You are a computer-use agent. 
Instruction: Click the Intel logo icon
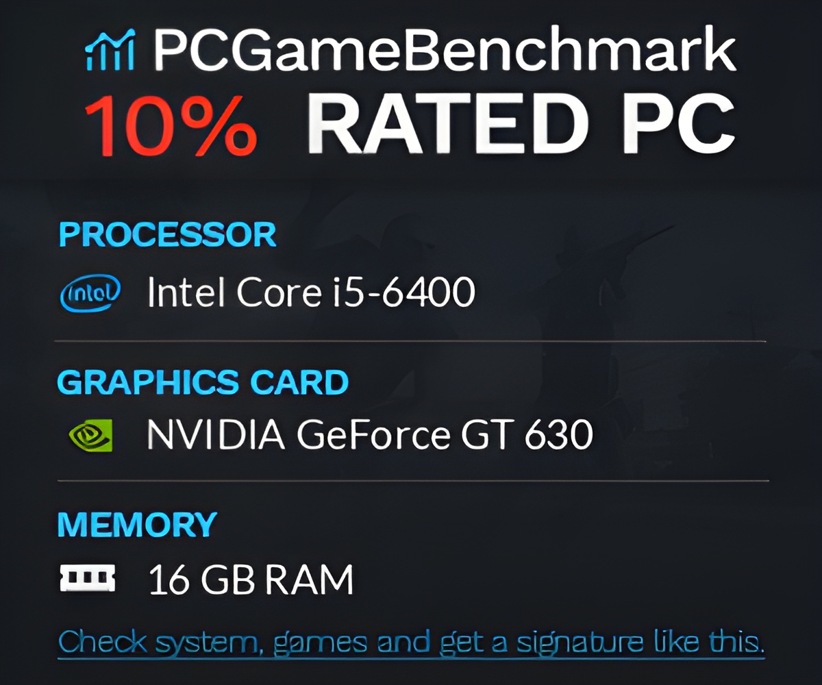[x=90, y=294]
